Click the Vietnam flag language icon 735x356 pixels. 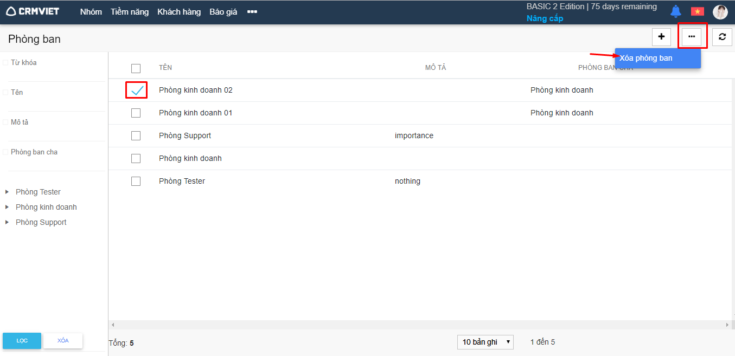(697, 11)
